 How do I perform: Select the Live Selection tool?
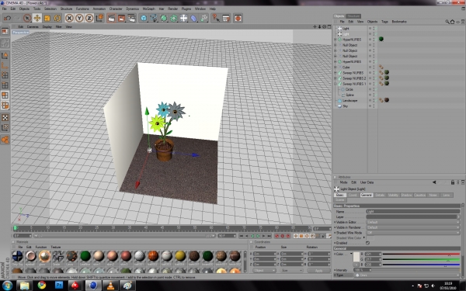27,18
